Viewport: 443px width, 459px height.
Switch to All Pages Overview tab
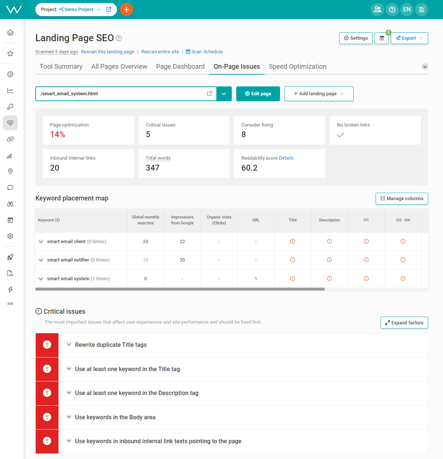click(119, 67)
